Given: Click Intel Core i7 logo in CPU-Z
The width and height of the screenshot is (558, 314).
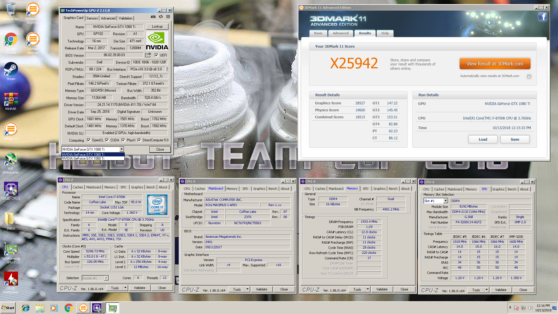Looking at the screenshot, I should [157, 205].
